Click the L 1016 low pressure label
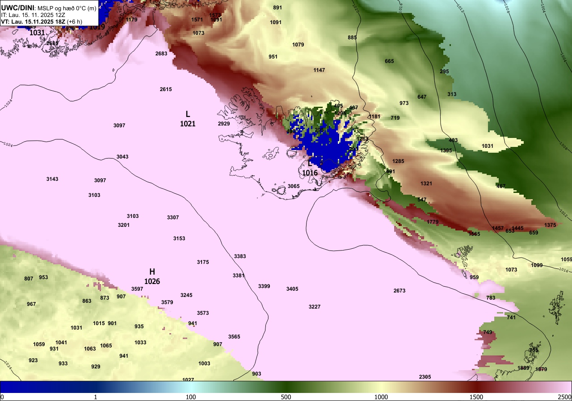The height and width of the screenshot is (401, 572). pyautogui.click(x=310, y=168)
